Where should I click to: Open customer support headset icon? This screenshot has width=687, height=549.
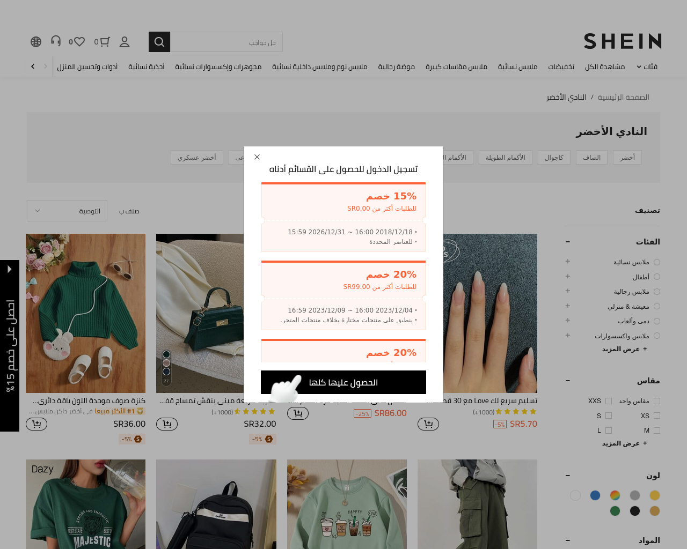[56, 41]
